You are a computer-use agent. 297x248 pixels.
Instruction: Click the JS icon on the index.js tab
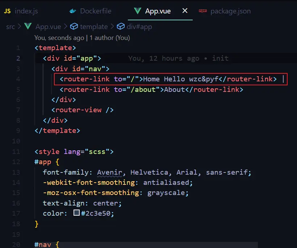7,11
